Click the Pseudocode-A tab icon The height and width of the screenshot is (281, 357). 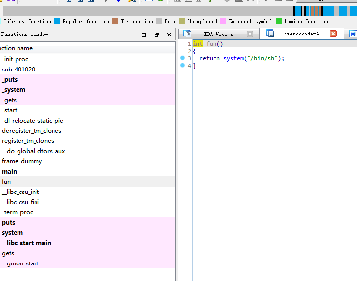point(270,34)
